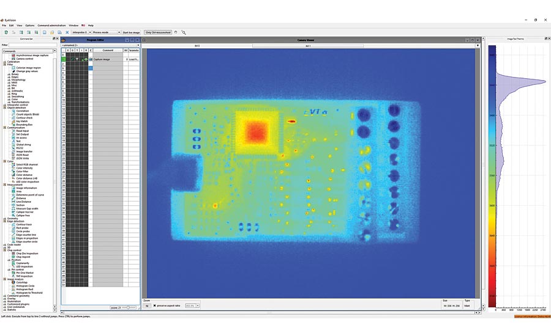This screenshot has height=336, width=551.
Task: Click the run program toolbar icon
Action: 6,32
